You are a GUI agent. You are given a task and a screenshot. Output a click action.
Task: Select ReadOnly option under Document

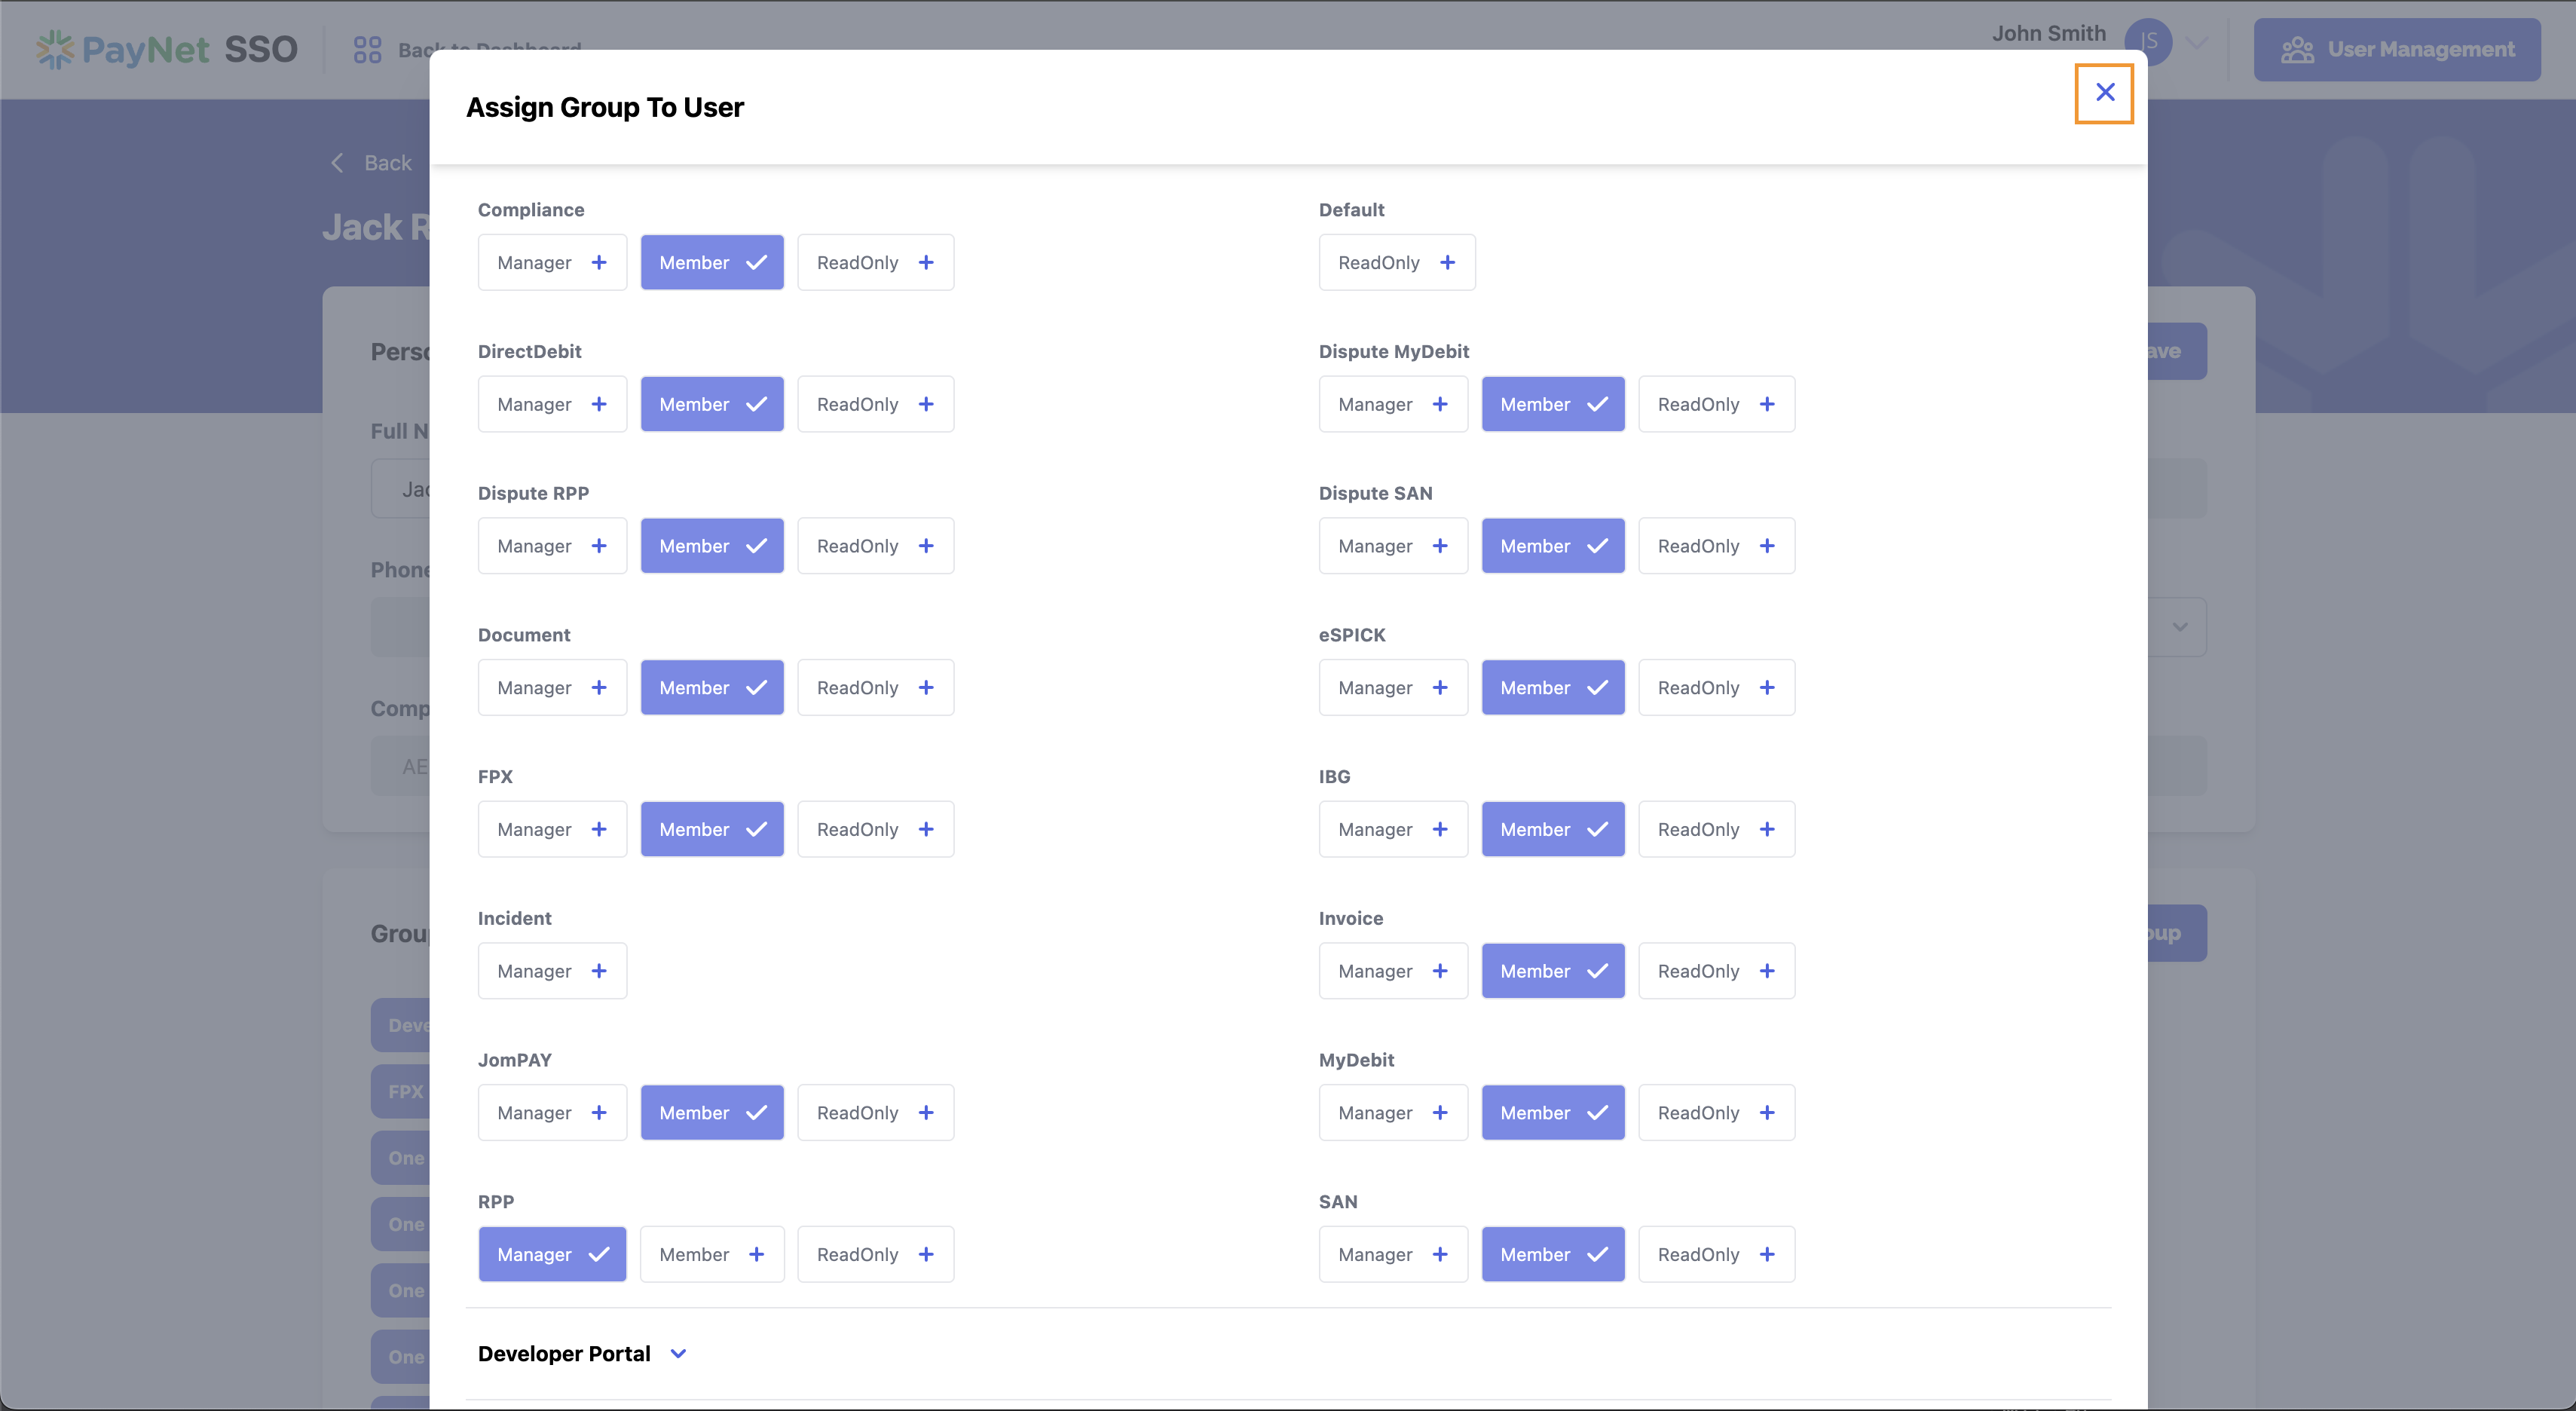875,688
